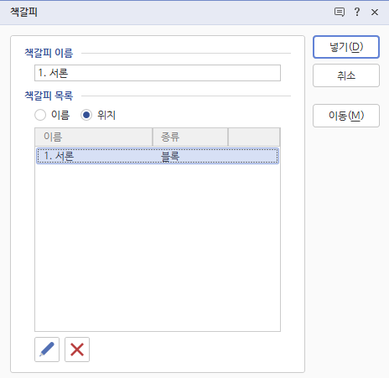Sort list by the 종류 column header

(190, 137)
